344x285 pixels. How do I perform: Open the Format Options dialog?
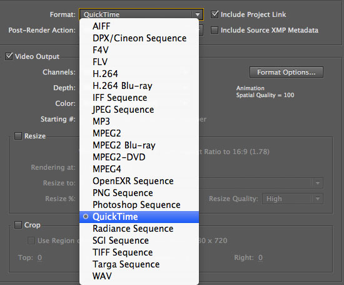click(286, 72)
